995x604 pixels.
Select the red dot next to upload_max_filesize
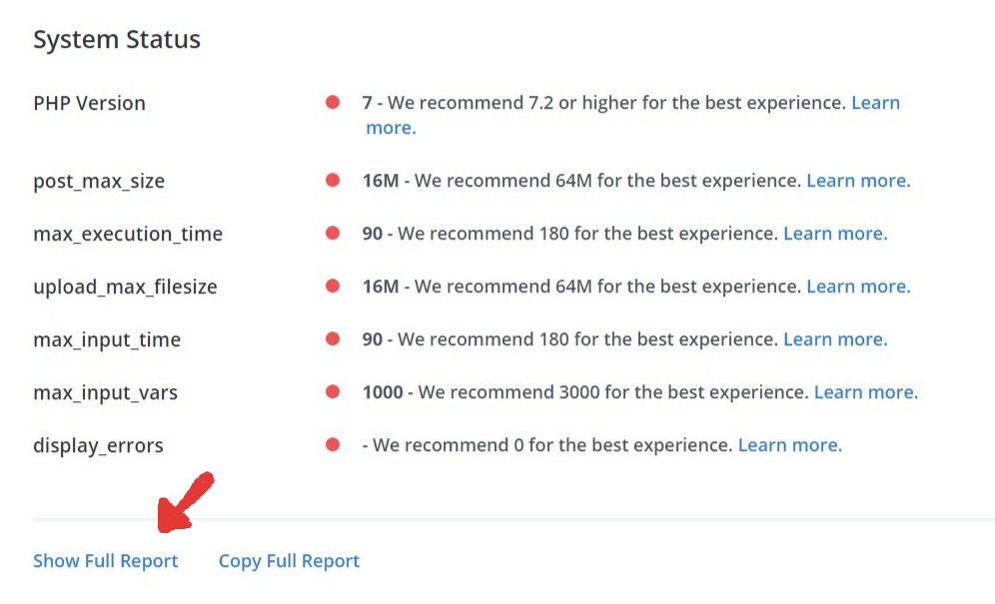[333, 287]
